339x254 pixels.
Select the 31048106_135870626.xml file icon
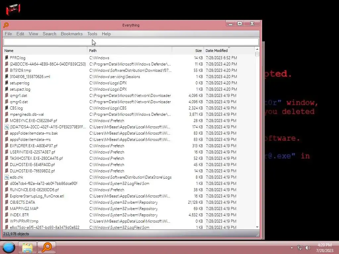pos(7,76)
